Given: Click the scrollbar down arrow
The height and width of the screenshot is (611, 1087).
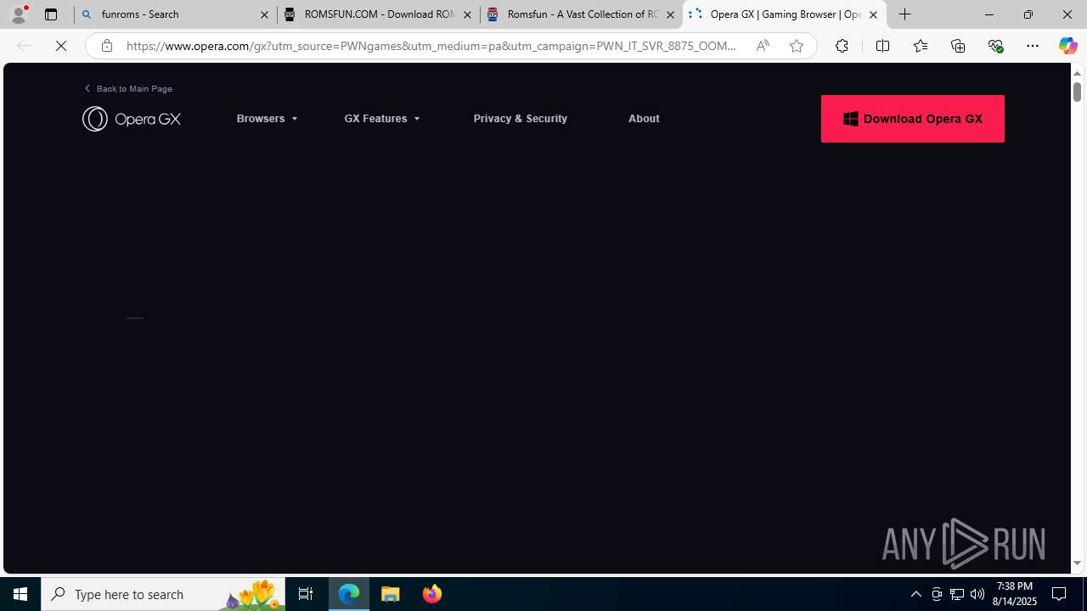Looking at the screenshot, I should click(x=1077, y=563).
